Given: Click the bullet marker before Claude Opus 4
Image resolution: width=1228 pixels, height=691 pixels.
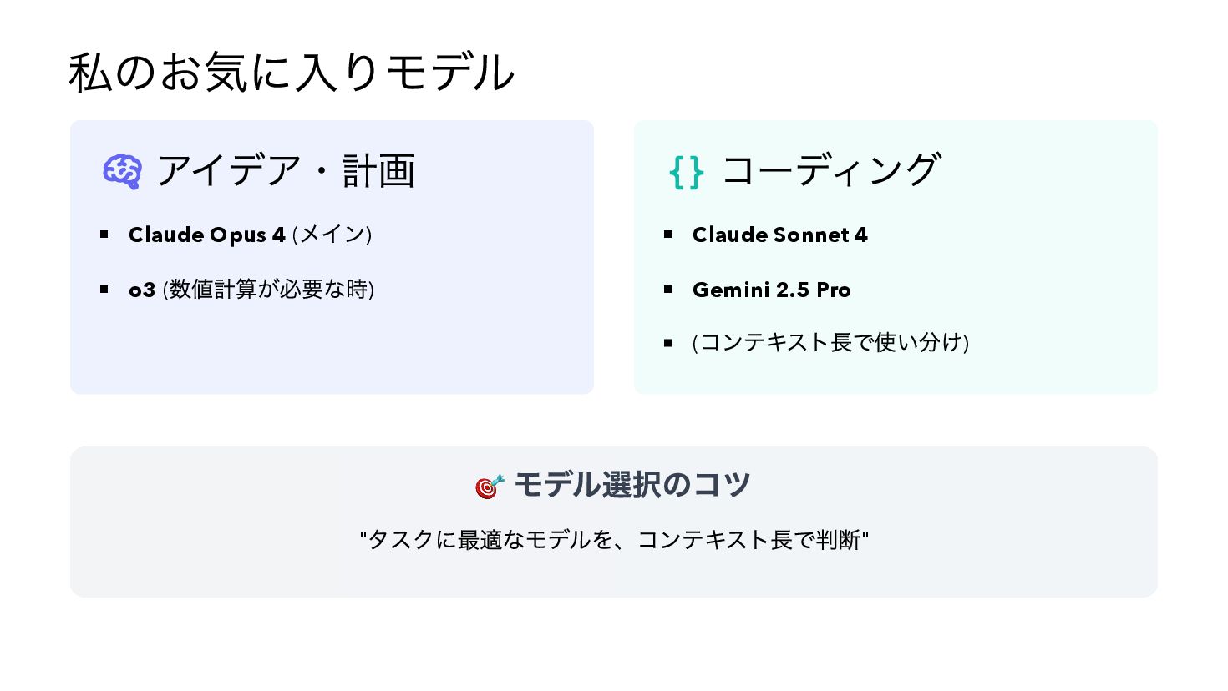Looking at the screenshot, I should click(104, 235).
